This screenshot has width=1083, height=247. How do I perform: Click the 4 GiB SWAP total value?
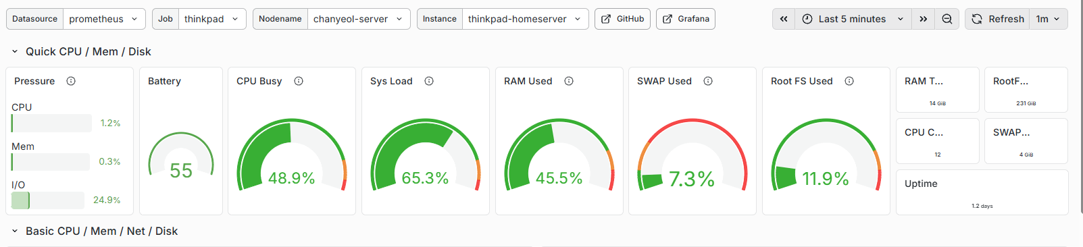(x=1026, y=155)
